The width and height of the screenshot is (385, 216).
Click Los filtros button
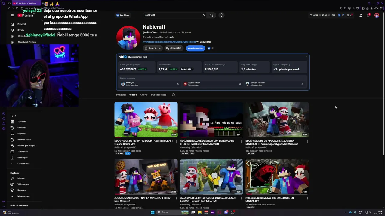point(123,15)
